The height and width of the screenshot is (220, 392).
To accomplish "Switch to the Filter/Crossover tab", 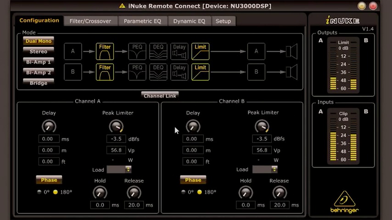I will pyautogui.click(x=90, y=21).
